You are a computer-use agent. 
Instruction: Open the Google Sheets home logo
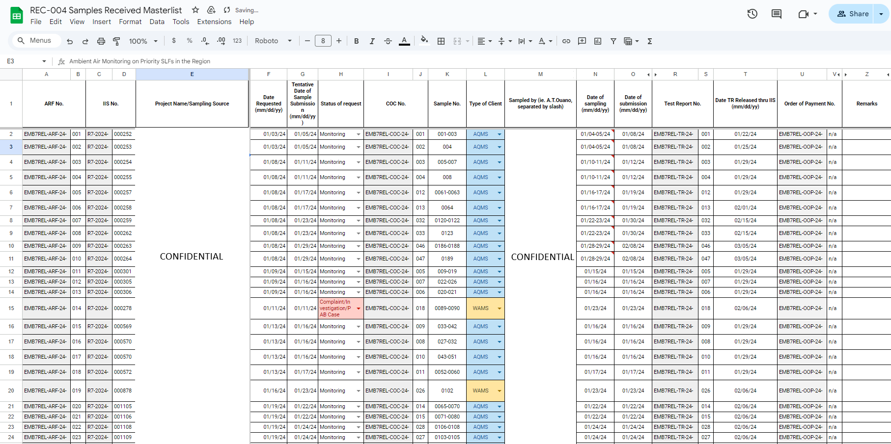click(x=17, y=16)
